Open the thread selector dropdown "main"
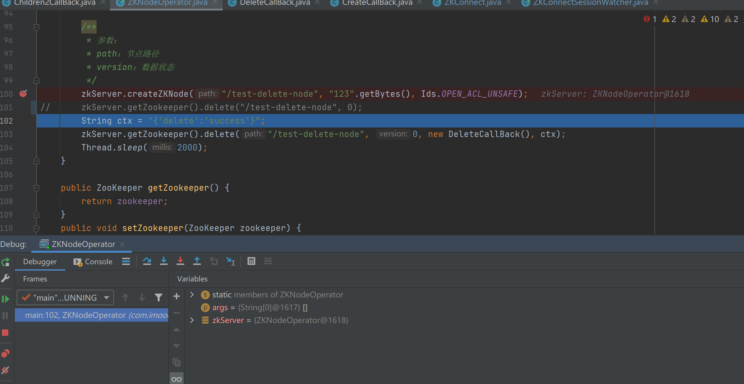Image resolution: width=744 pixels, height=384 pixels. pos(65,298)
